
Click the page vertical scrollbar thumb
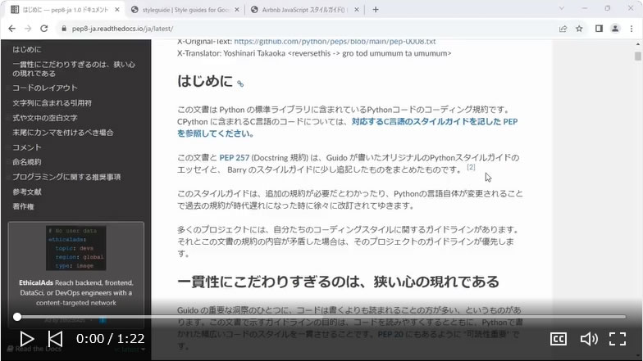point(638,56)
